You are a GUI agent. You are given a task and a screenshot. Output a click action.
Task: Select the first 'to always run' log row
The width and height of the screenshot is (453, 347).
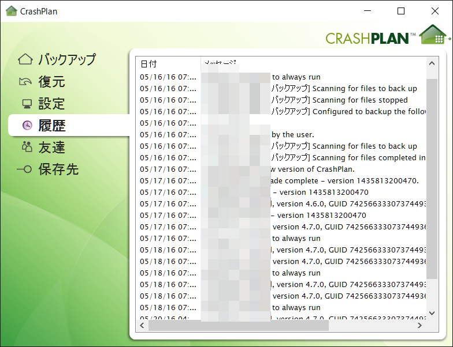[281, 77]
